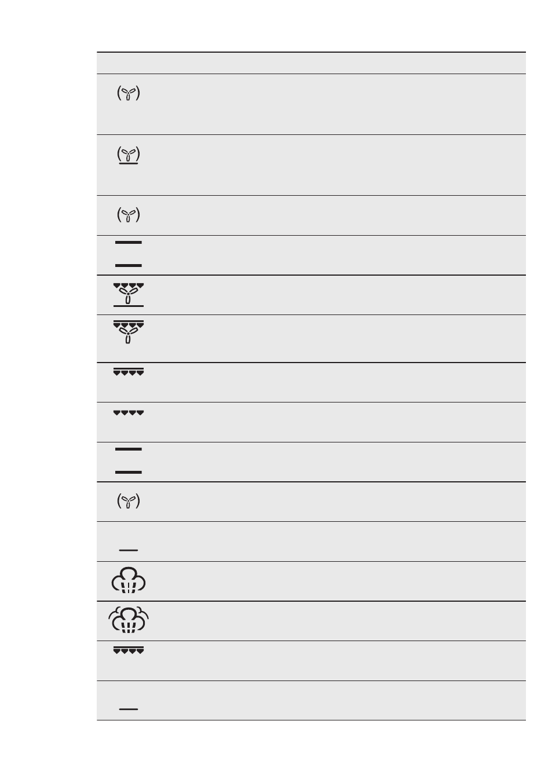Choose the lowest double-line grill icon
This screenshot has width=552, height=783.
(x=129, y=651)
